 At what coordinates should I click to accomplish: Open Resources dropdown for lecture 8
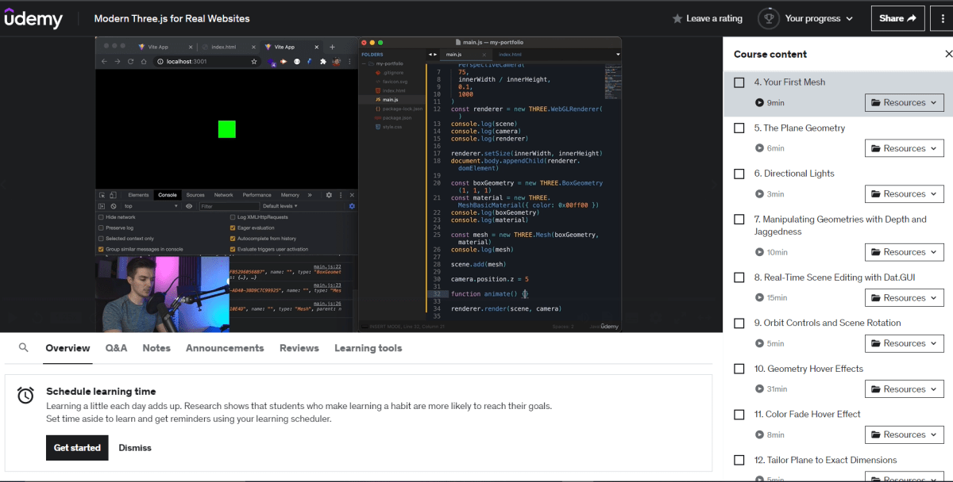tap(904, 298)
